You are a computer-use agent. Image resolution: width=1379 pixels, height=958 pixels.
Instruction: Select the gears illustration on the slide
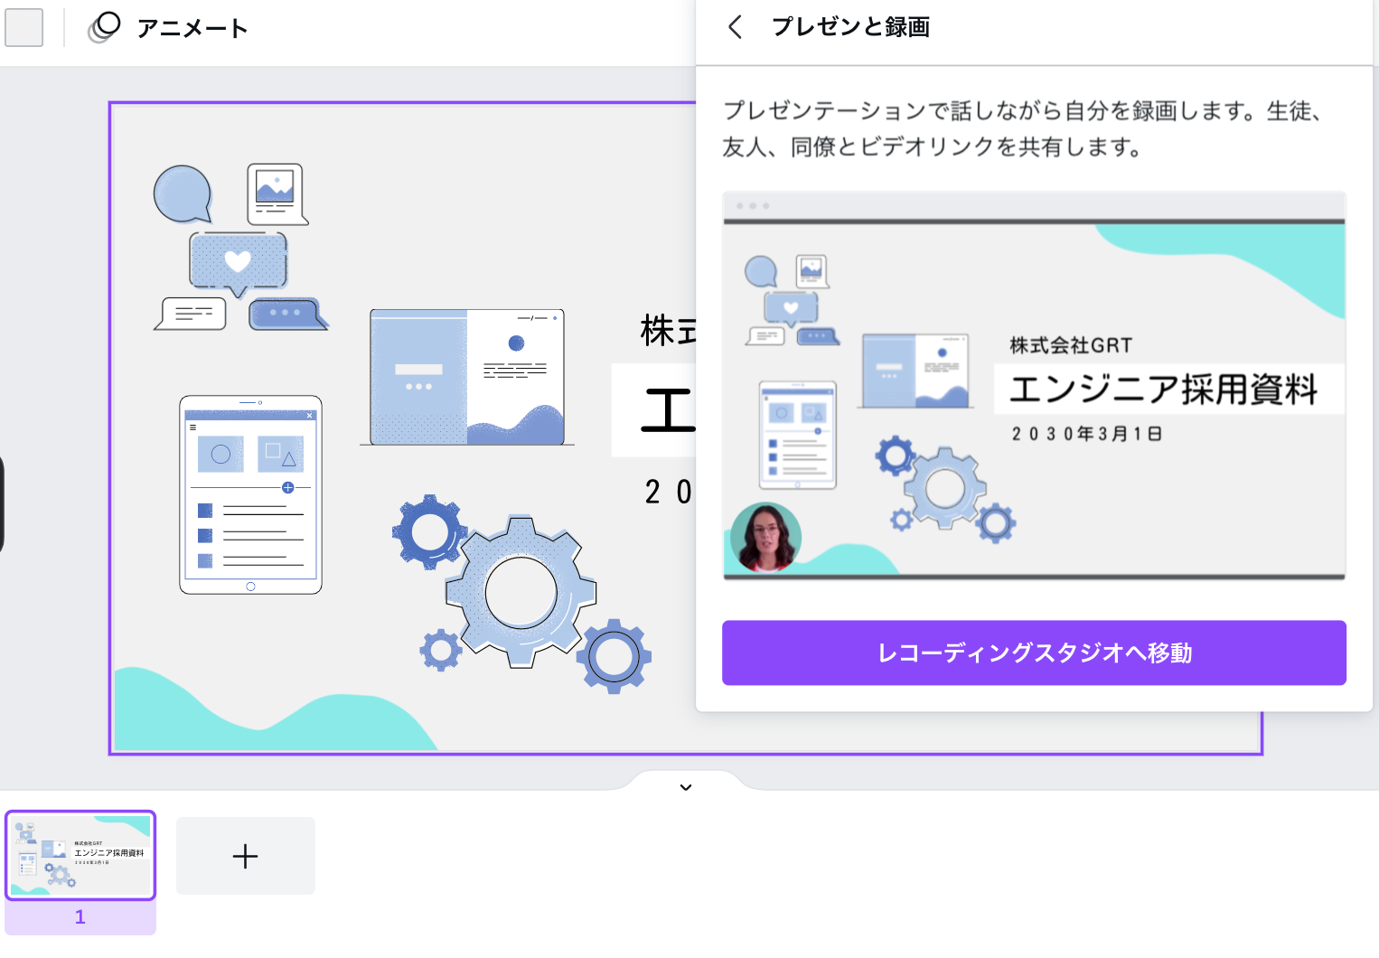click(522, 593)
